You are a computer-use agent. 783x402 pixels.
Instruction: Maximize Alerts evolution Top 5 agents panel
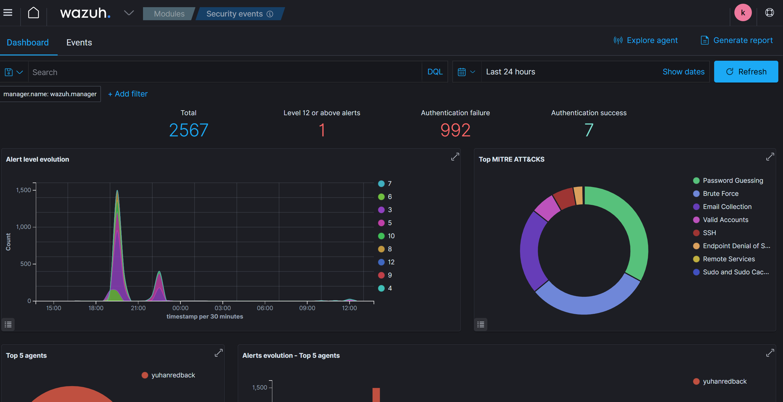770,353
